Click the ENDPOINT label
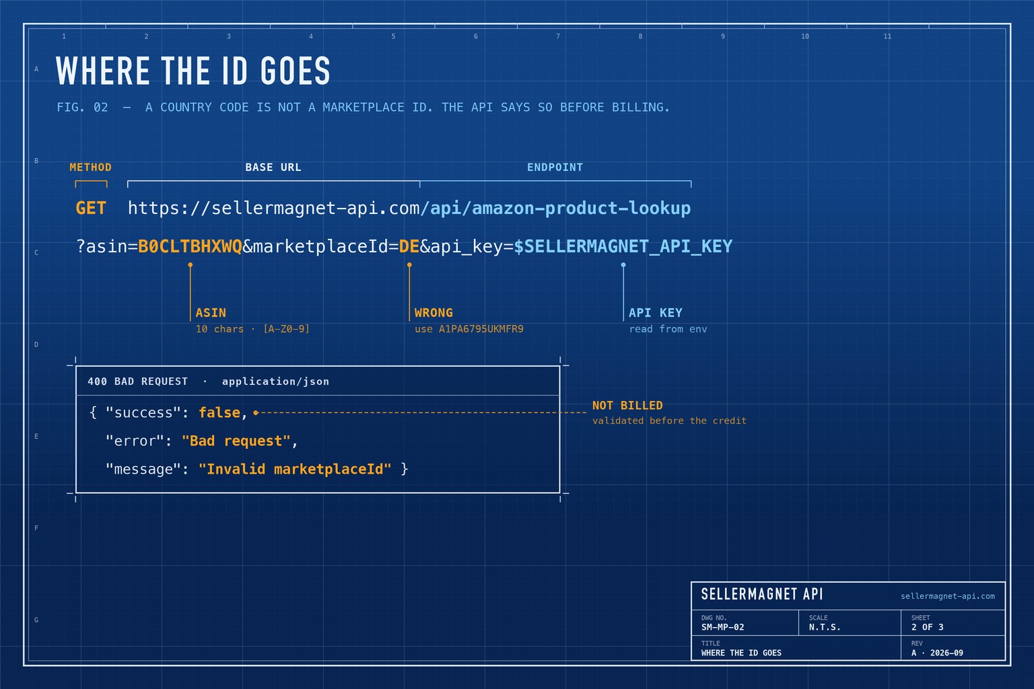The width and height of the screenshot is (1034, 689). tap(555, 167)
